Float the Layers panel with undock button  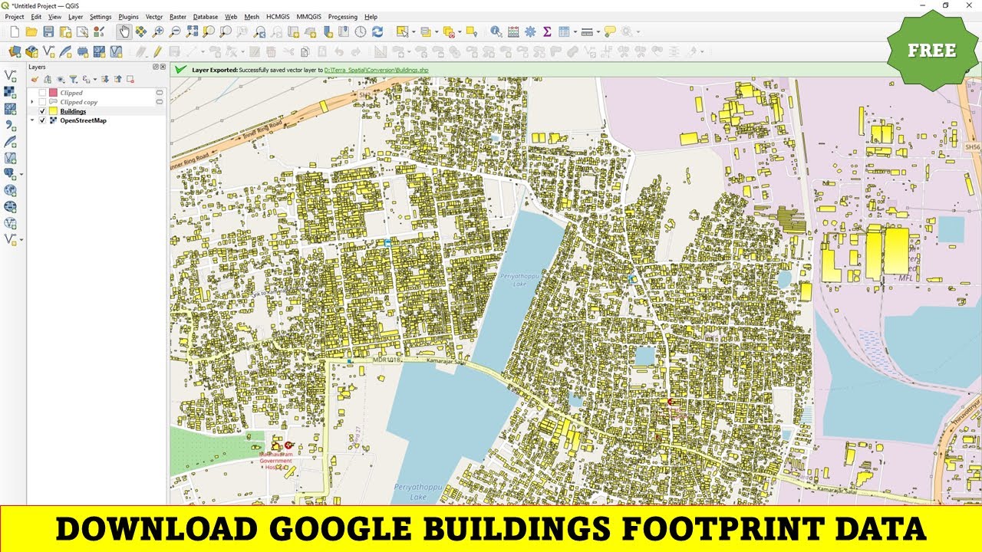tap(155, 67)
